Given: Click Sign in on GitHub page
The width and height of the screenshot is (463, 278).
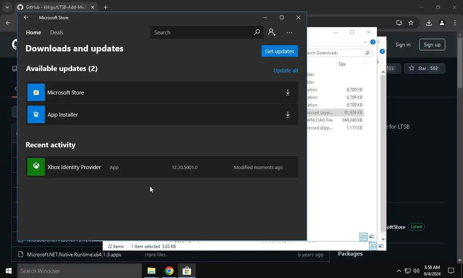Looking at the screenshot, I should click(x=403, y=45).
